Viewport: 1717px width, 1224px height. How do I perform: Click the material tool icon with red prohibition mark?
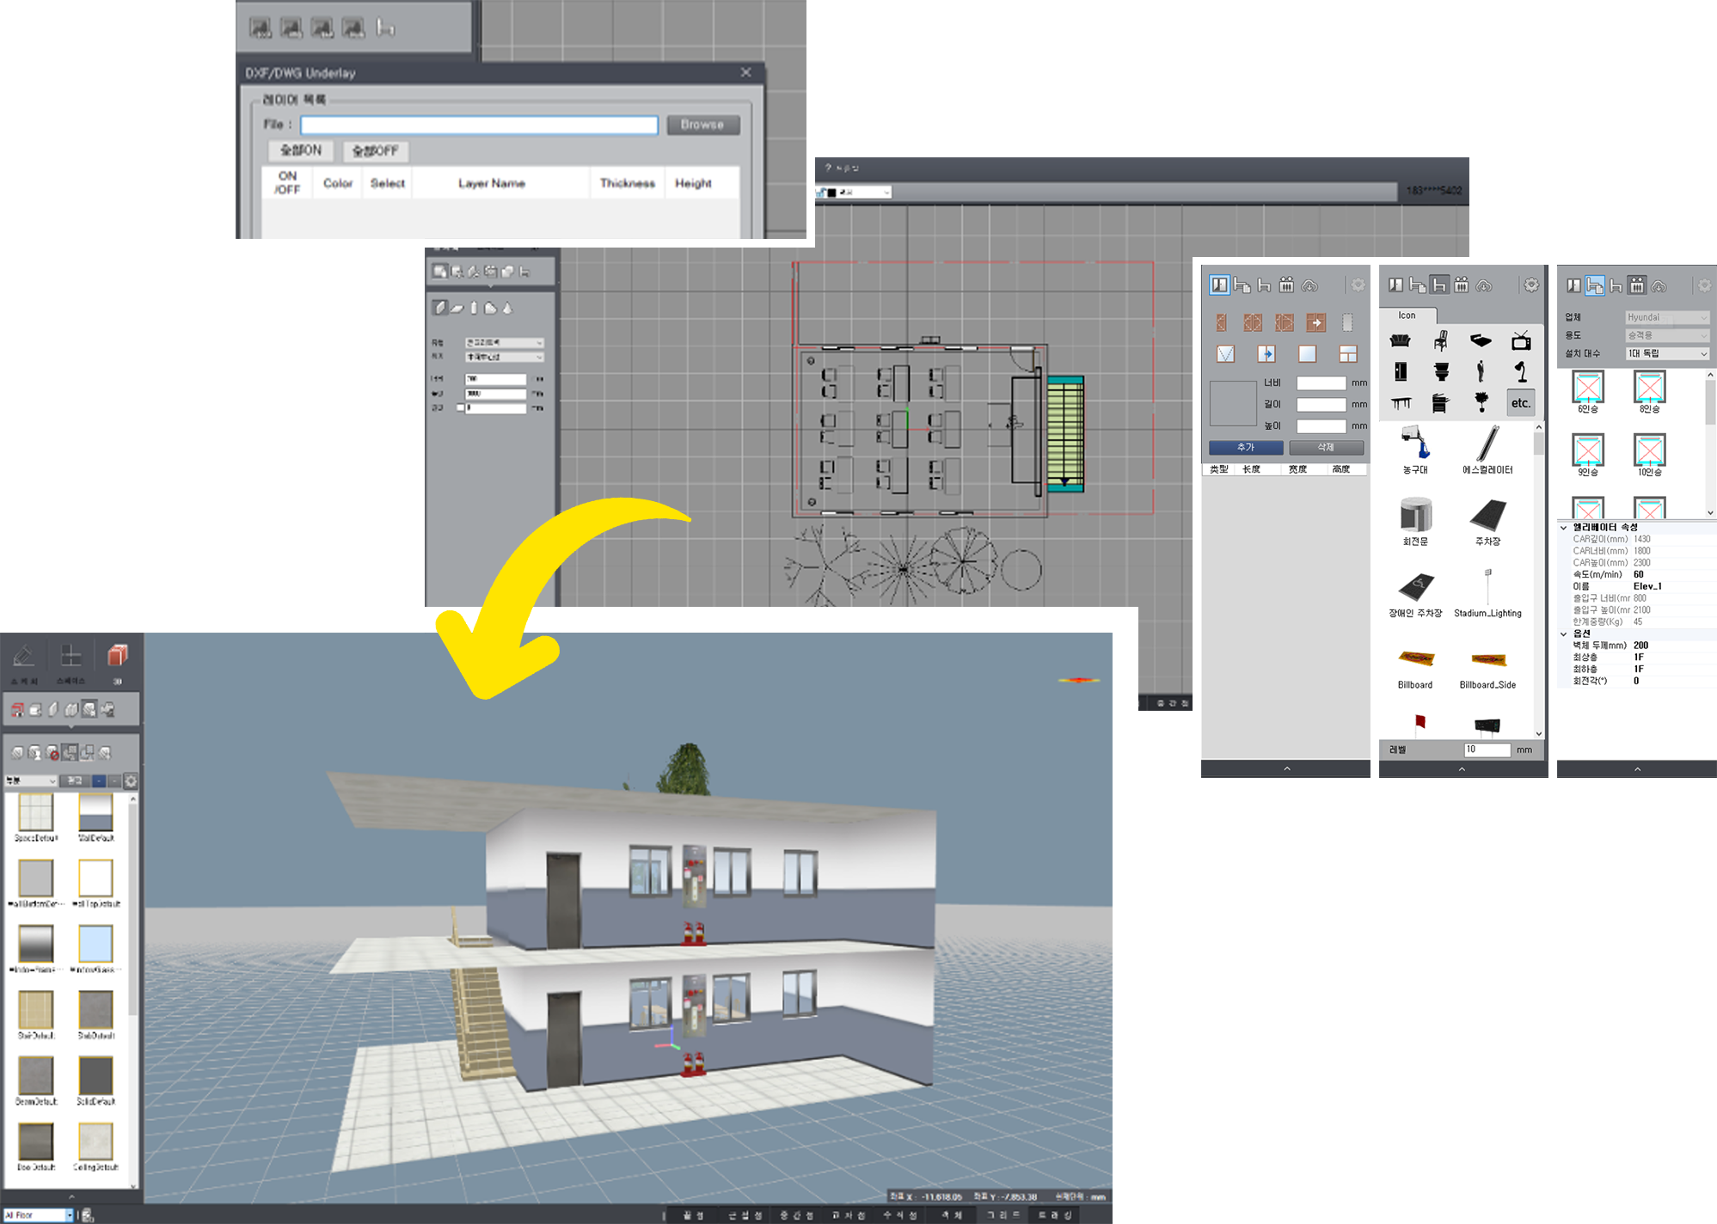52,753
